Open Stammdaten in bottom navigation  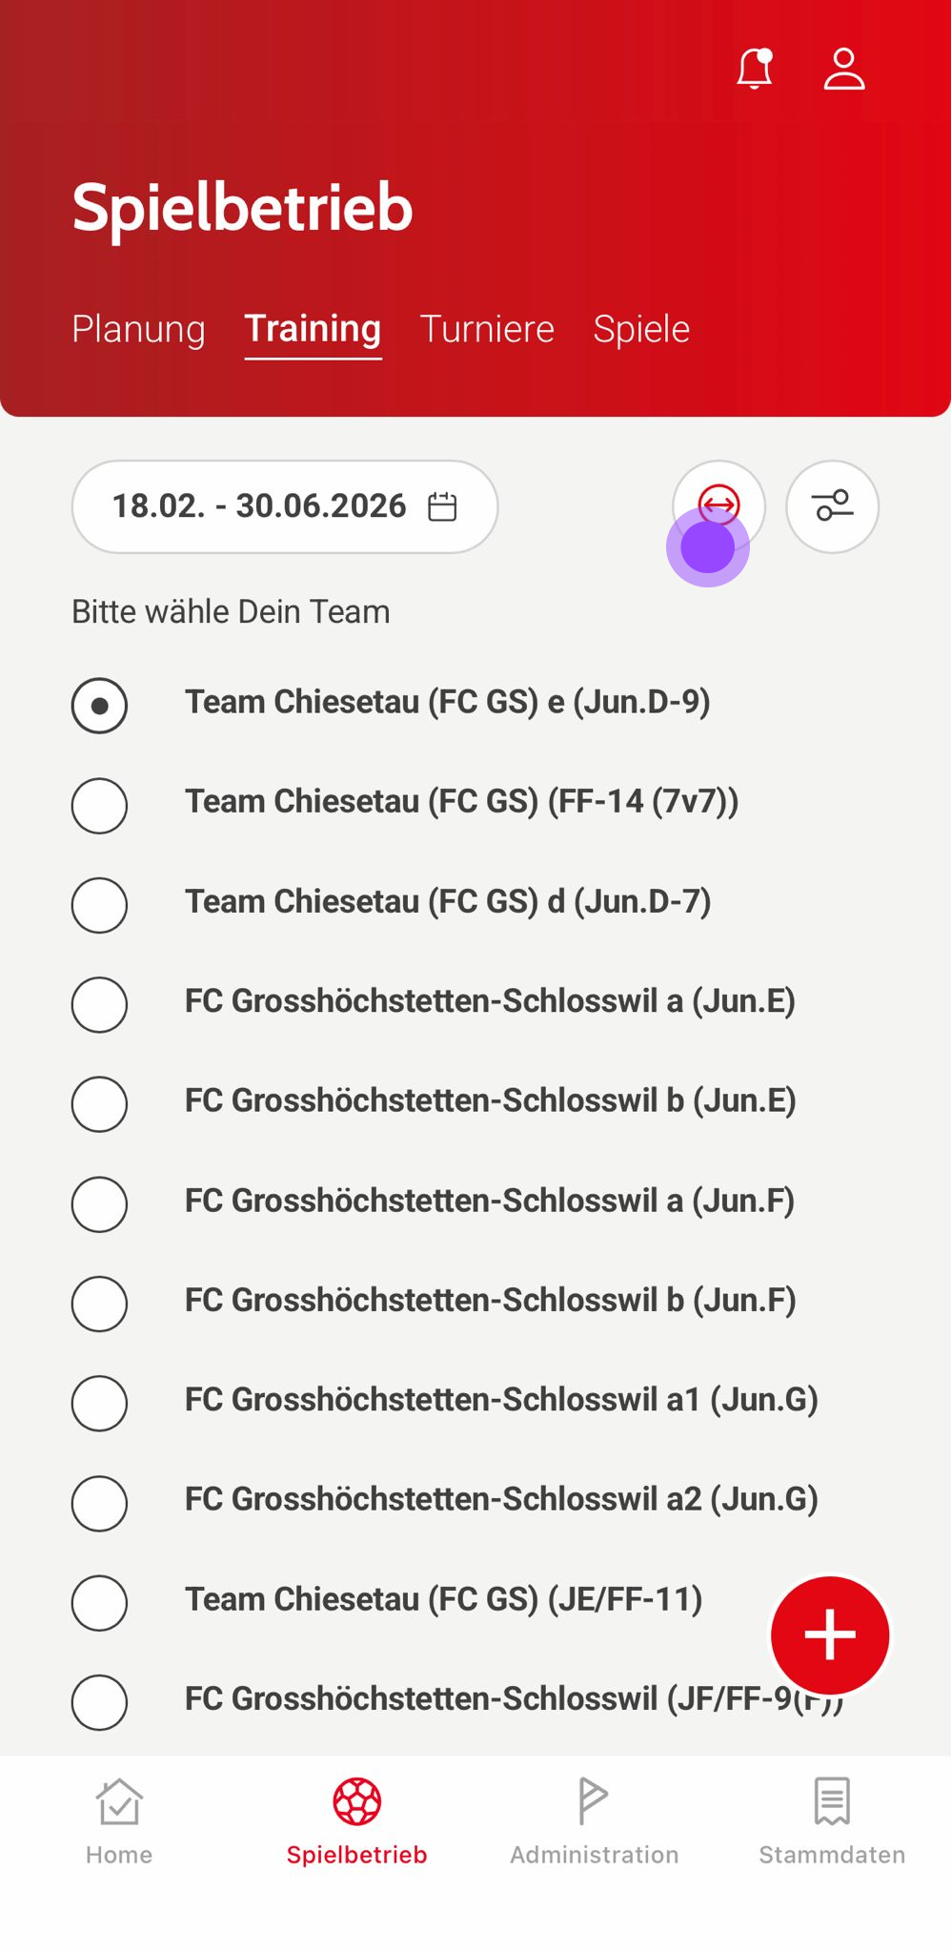832,1819
